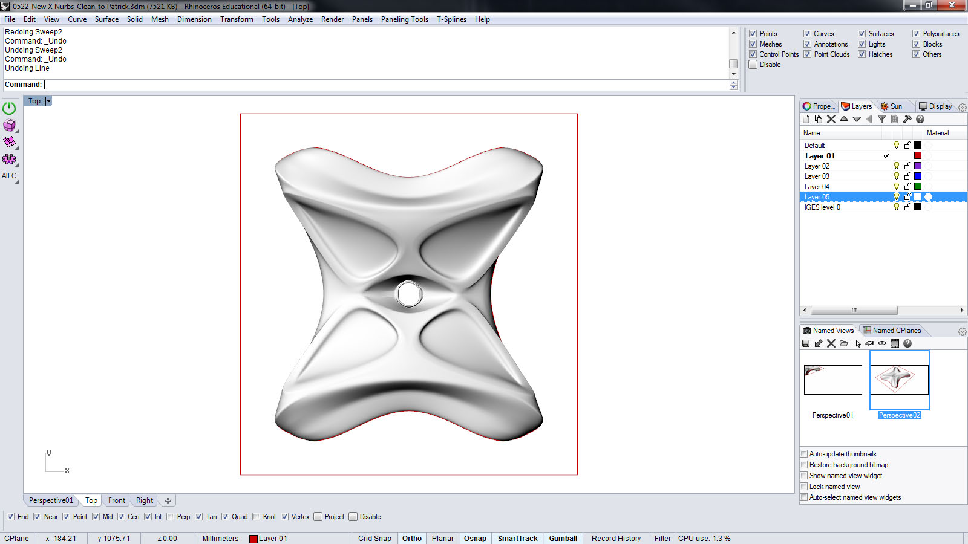Screen dimensions: 968x544
Task: Import named views using the folder icon
Action: point(844,343)
